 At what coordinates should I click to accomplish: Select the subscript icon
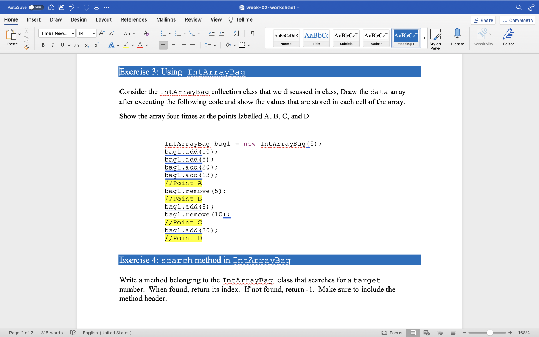pos(86,45)
